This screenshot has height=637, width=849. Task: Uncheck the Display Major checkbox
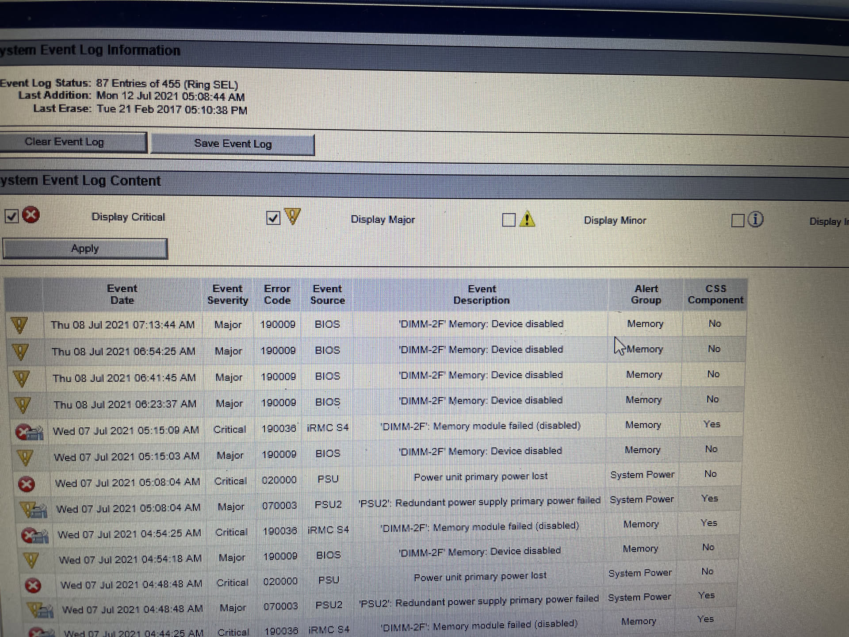point(273,218)
